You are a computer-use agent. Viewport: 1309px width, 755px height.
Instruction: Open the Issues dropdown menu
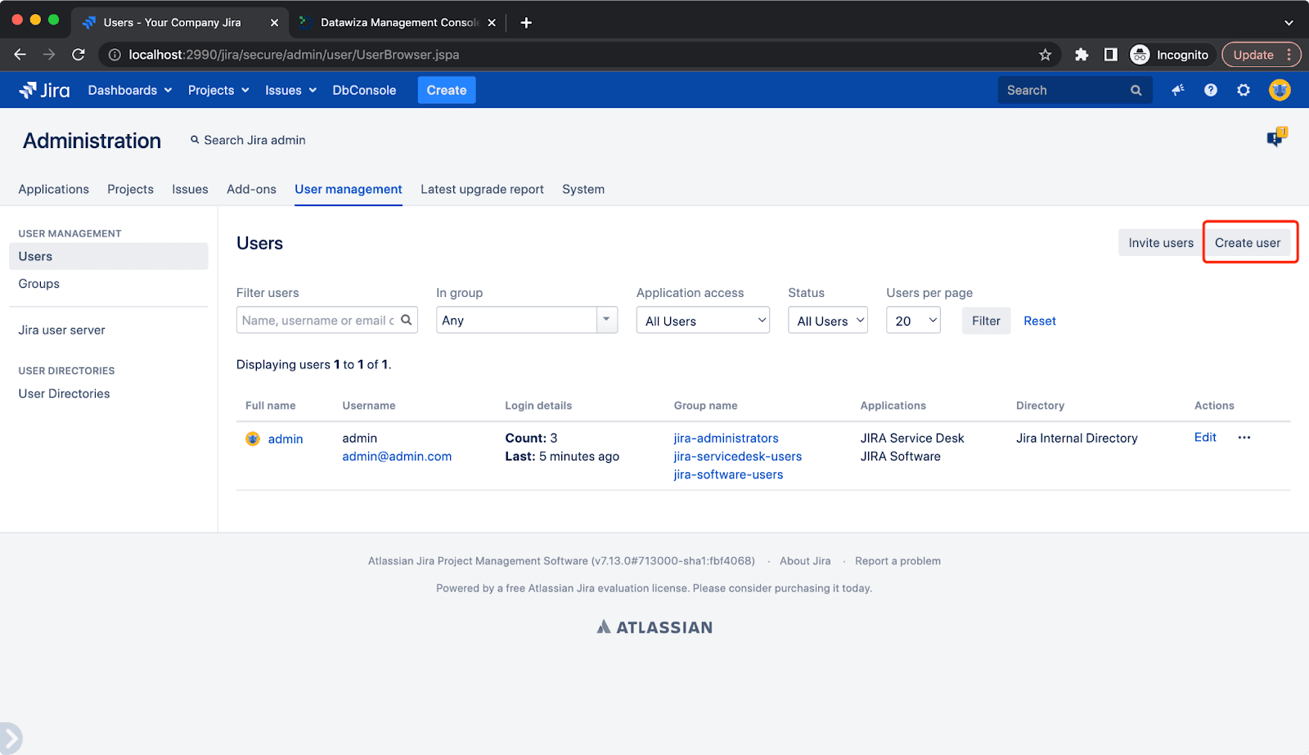290,90
